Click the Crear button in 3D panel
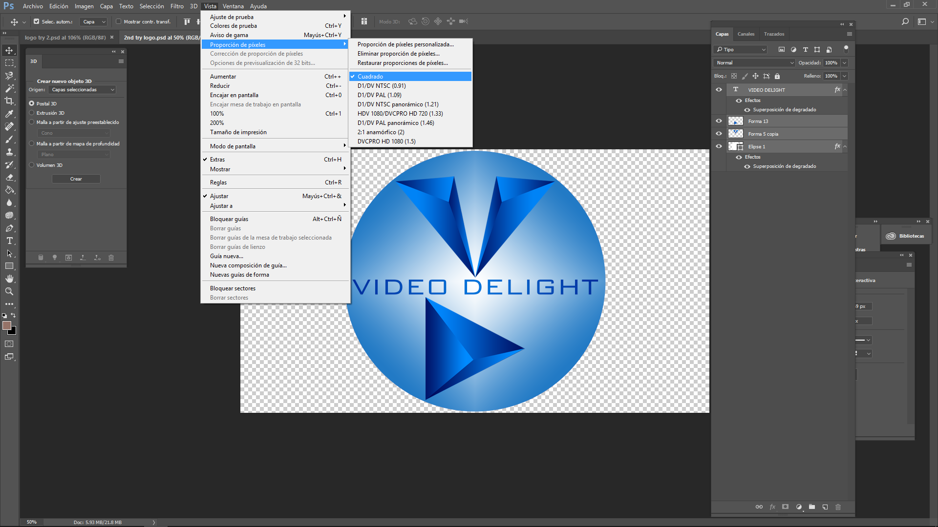938x527 pixels. (x=76, y=179)
